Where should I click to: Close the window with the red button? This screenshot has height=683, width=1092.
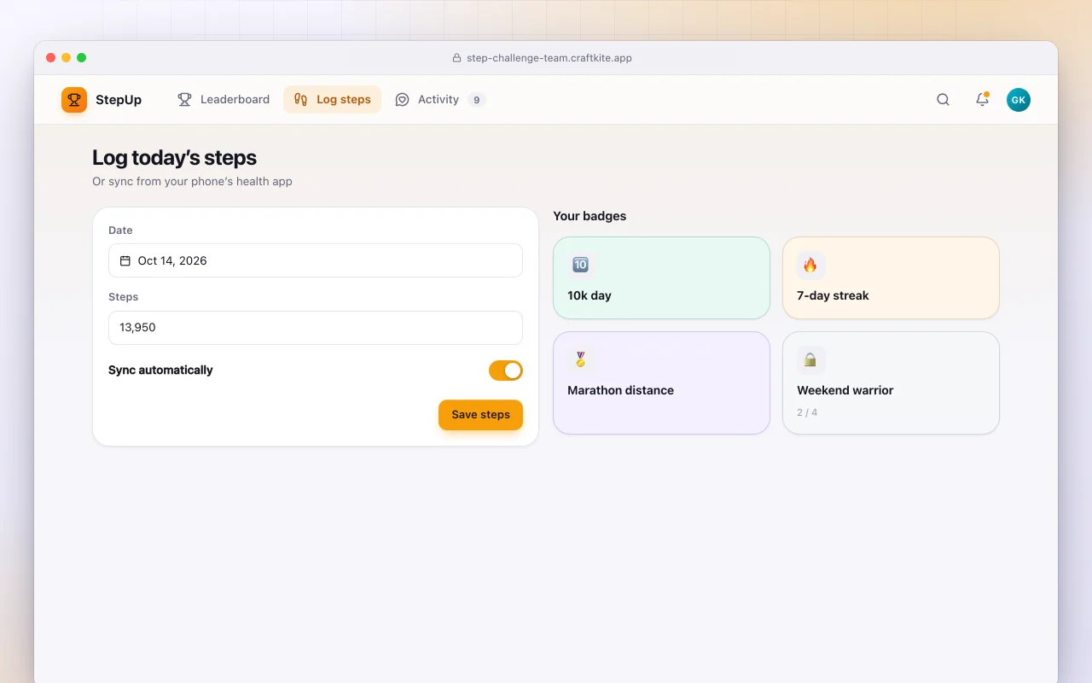tap(51, 58)
